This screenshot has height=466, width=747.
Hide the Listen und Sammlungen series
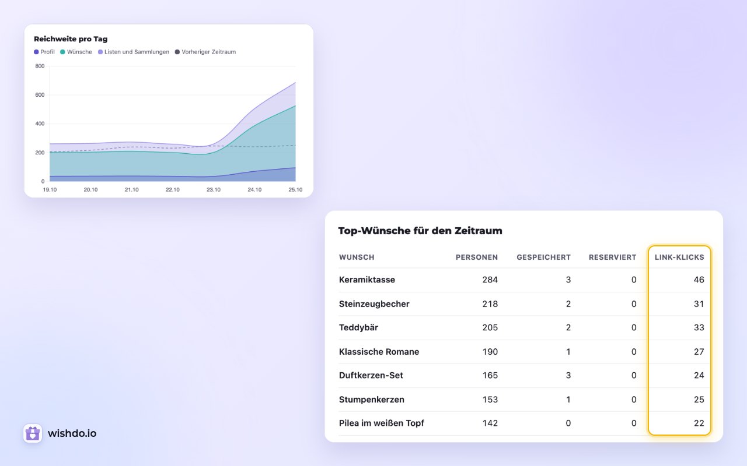click(x=134, y=52)
